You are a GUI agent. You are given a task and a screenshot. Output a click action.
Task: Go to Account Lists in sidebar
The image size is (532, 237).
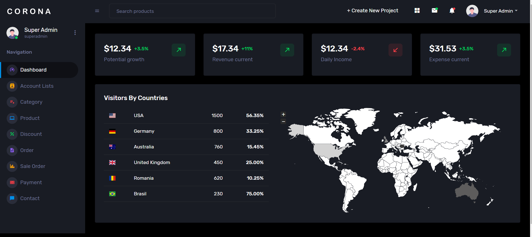pyautogui.click(x=37, y=86)
